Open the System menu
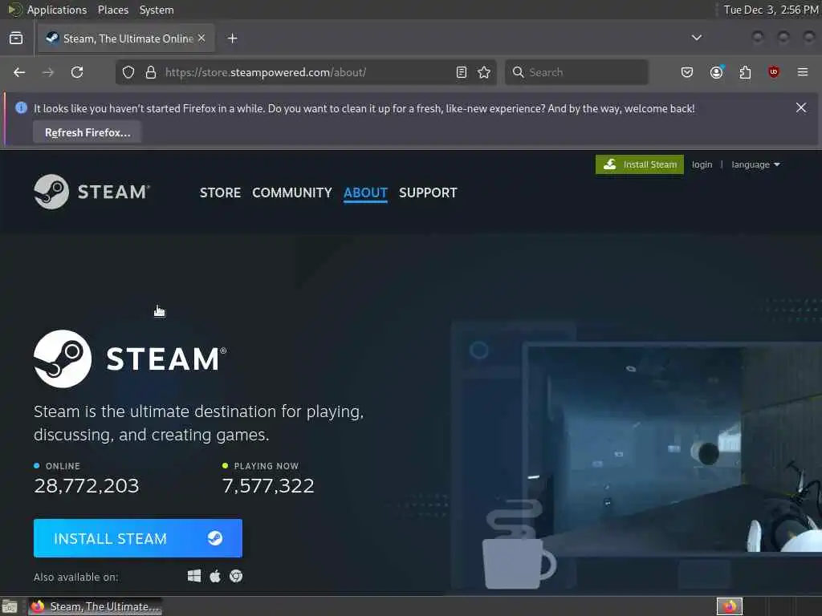The width and height of the screenshot is (822, 616). click(157, 10)
